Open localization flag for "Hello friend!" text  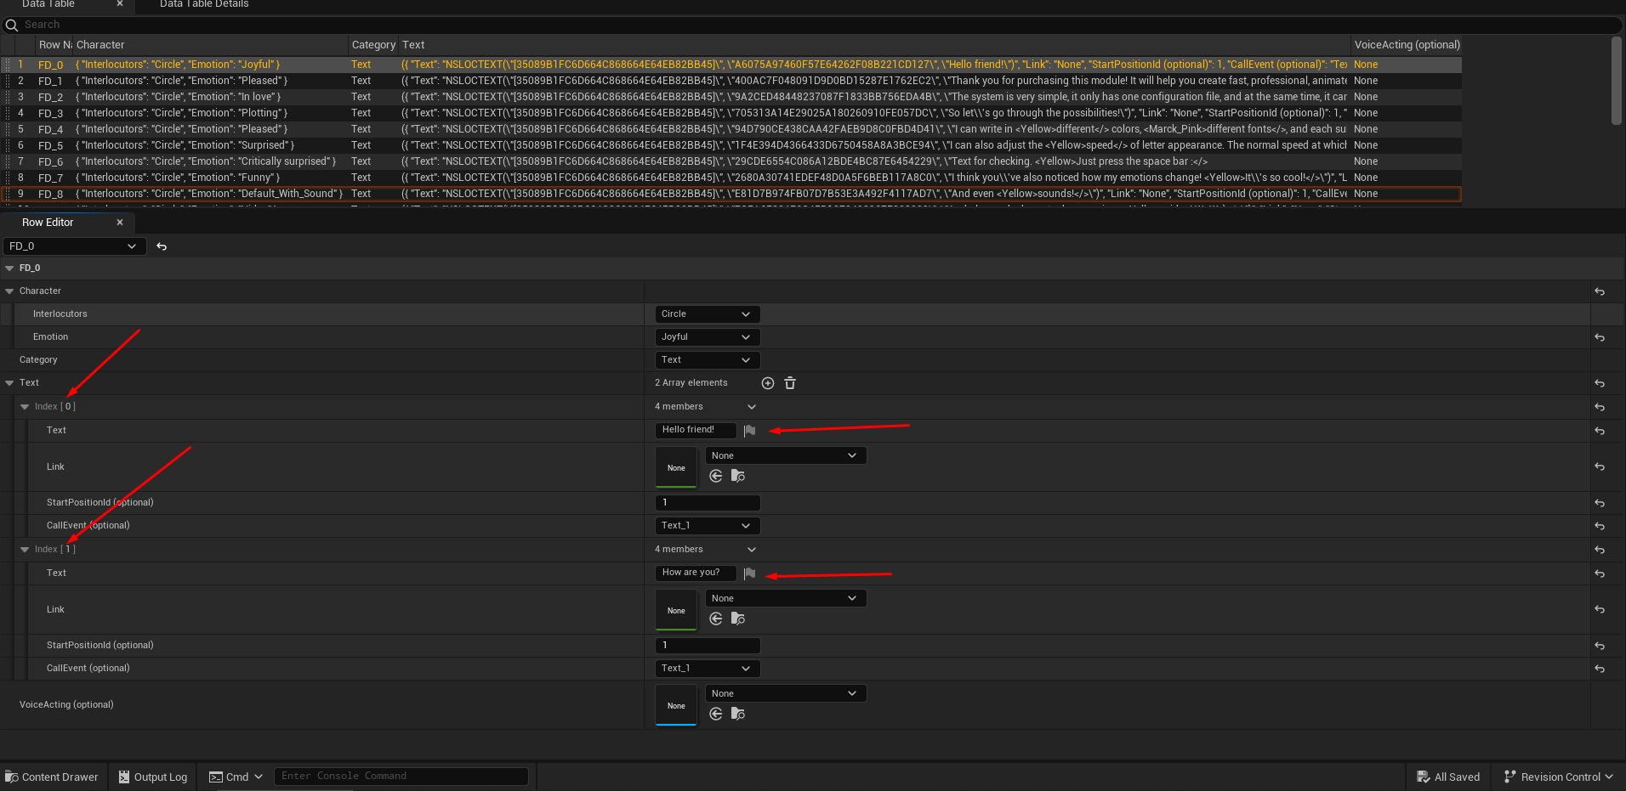click(749, 431)
